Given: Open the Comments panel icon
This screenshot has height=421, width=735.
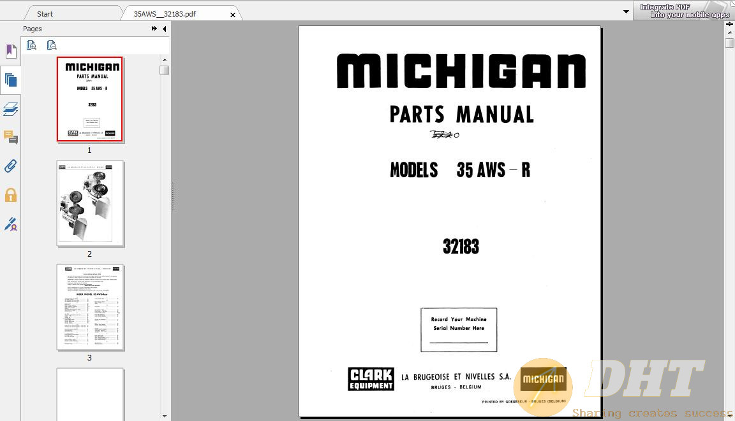Looking at the screenshot, I should tap(11, 138).
